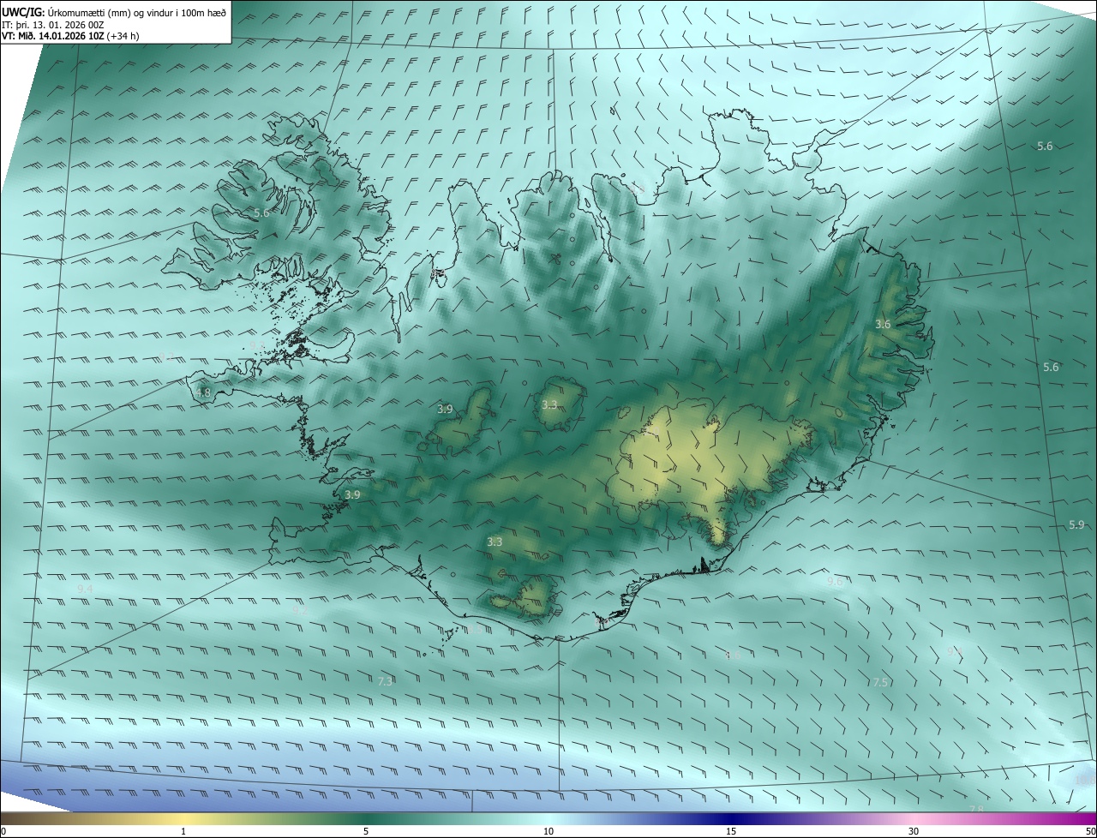Click the 50 tick label on the color scale

(x=1090, y=831)
